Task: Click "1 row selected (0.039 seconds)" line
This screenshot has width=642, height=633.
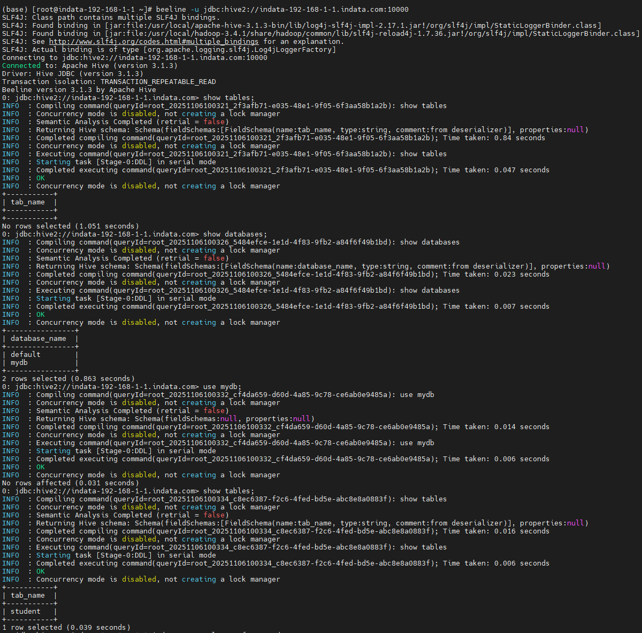Action: click(66, 628)
